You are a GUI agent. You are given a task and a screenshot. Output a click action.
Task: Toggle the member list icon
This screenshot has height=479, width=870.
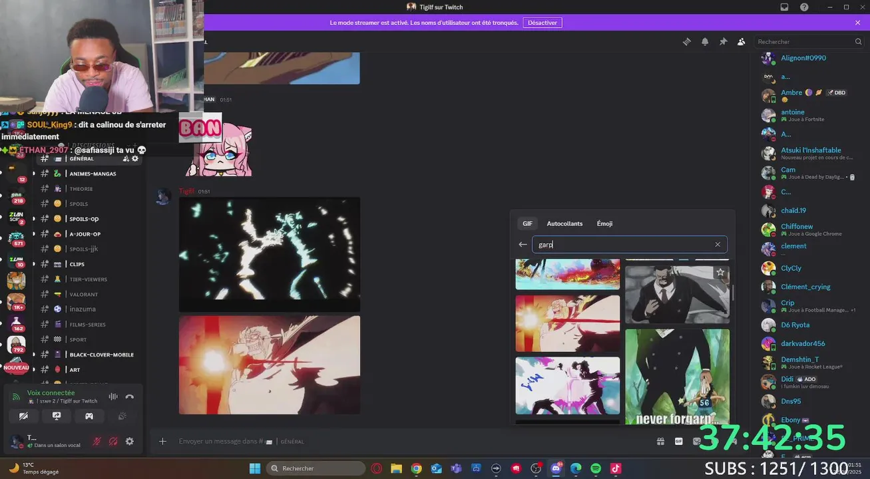click(741, 41)
